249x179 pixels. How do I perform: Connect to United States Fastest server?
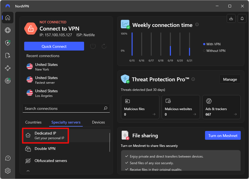coord(66,80)
